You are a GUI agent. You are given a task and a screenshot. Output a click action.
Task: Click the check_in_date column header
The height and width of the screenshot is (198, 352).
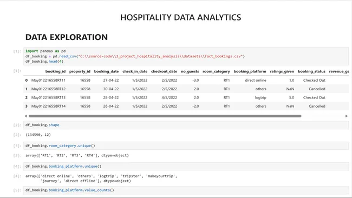coord(135,71)
